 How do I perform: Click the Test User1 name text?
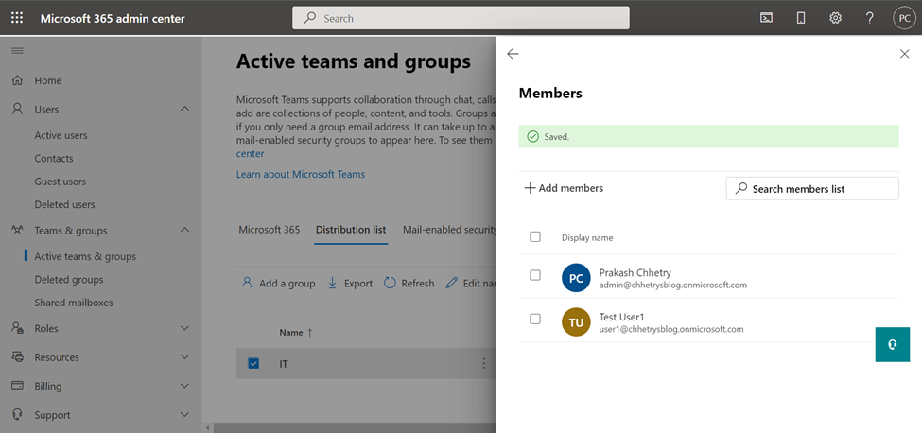tap(622, 317)
